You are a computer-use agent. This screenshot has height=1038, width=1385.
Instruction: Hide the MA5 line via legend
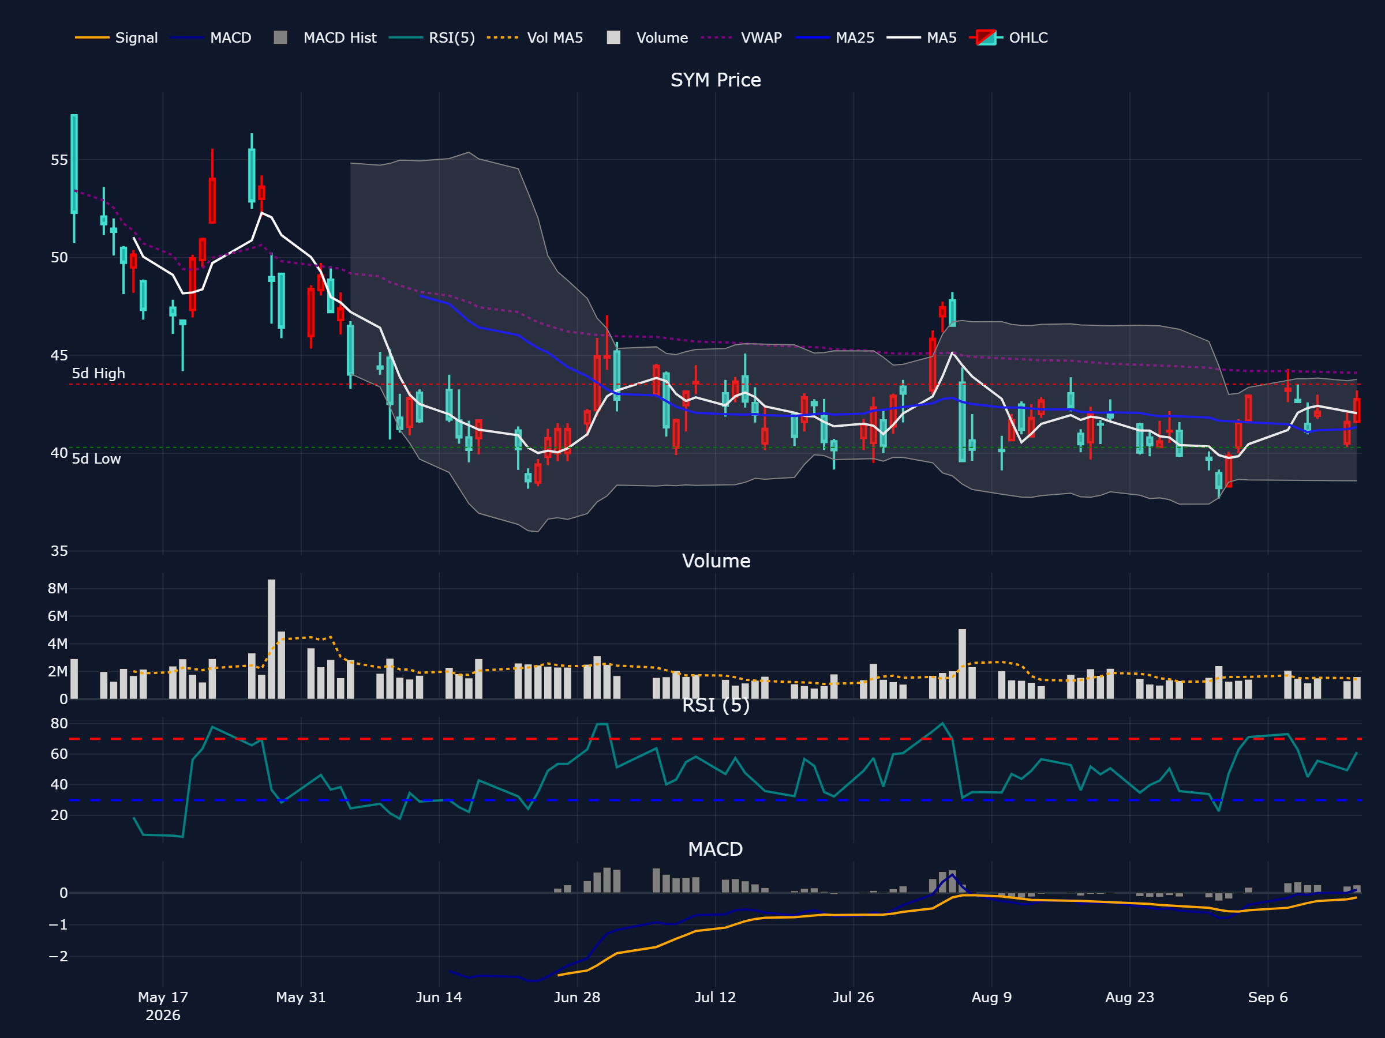coord(922,37)
